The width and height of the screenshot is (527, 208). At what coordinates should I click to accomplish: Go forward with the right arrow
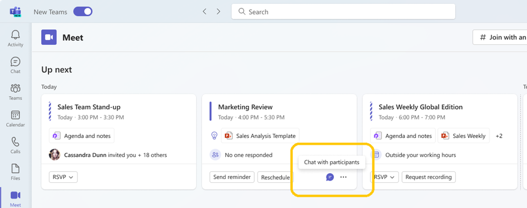pos(218,12)
